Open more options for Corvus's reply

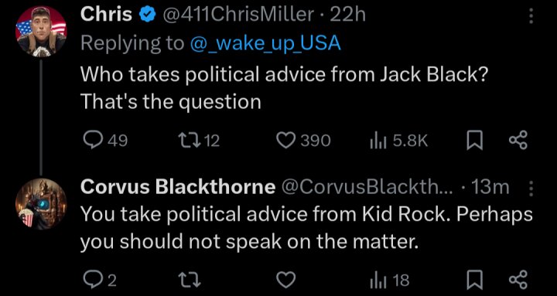[x=531, y=189]
